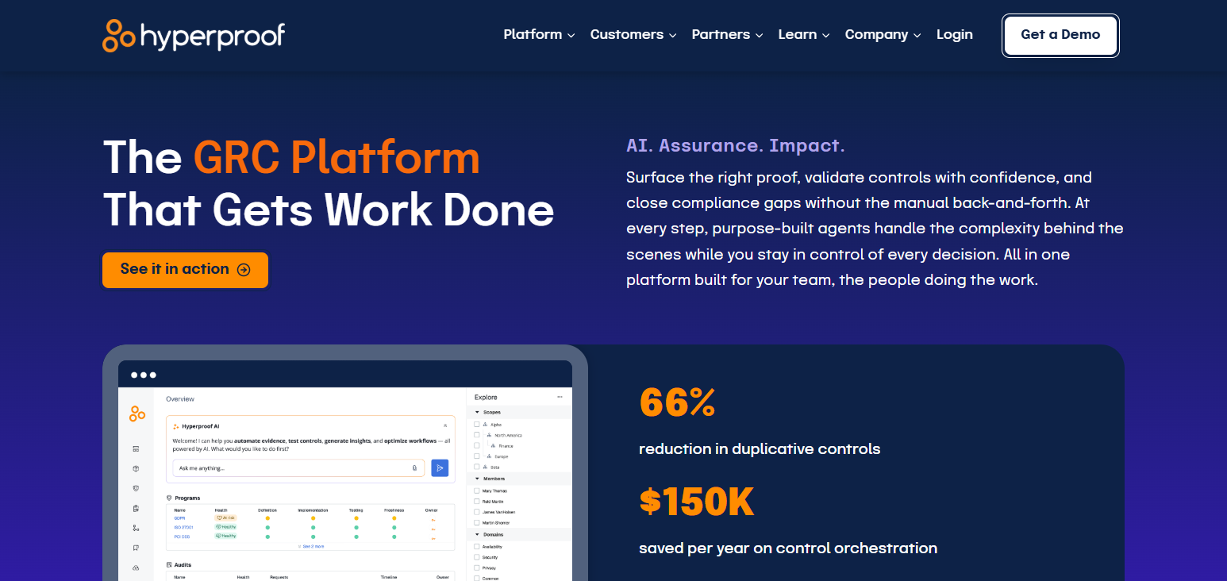Check the Alpha scope checkbox
Viewport: 1227px width, 581px height.
coord(477,425)
